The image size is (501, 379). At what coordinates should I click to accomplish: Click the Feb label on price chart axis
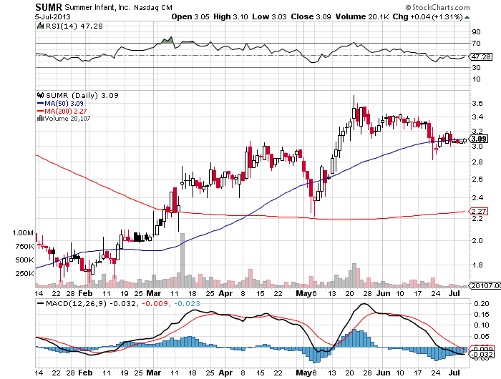[85, 293]
